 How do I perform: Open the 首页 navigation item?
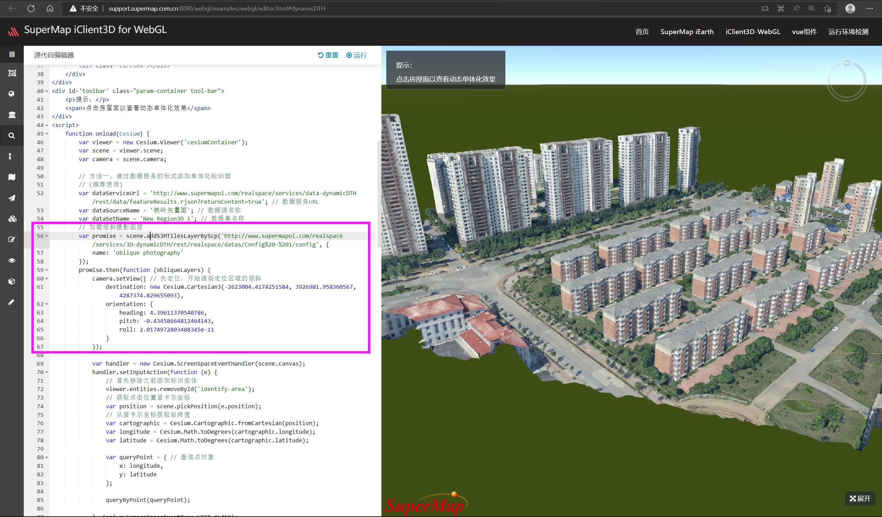[x=642, y=31]
